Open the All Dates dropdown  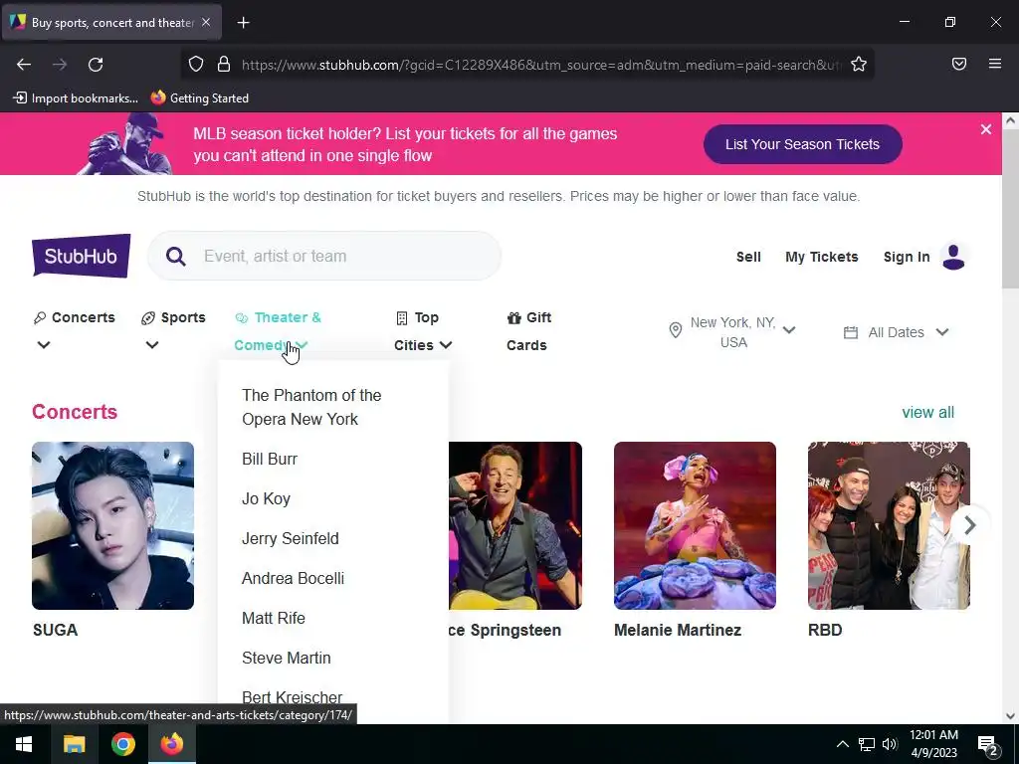pos(897,332)
